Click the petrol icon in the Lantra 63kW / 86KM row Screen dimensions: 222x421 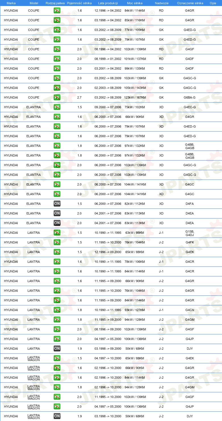(57, 233)
